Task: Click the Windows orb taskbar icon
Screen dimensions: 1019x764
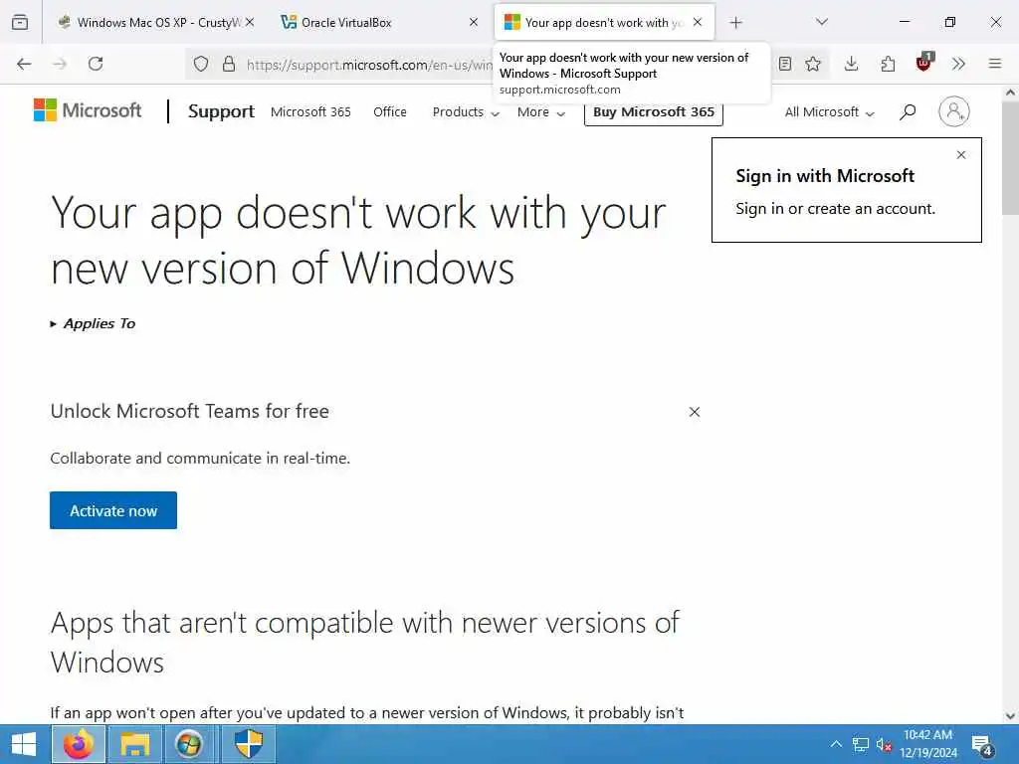Action: 189,744
